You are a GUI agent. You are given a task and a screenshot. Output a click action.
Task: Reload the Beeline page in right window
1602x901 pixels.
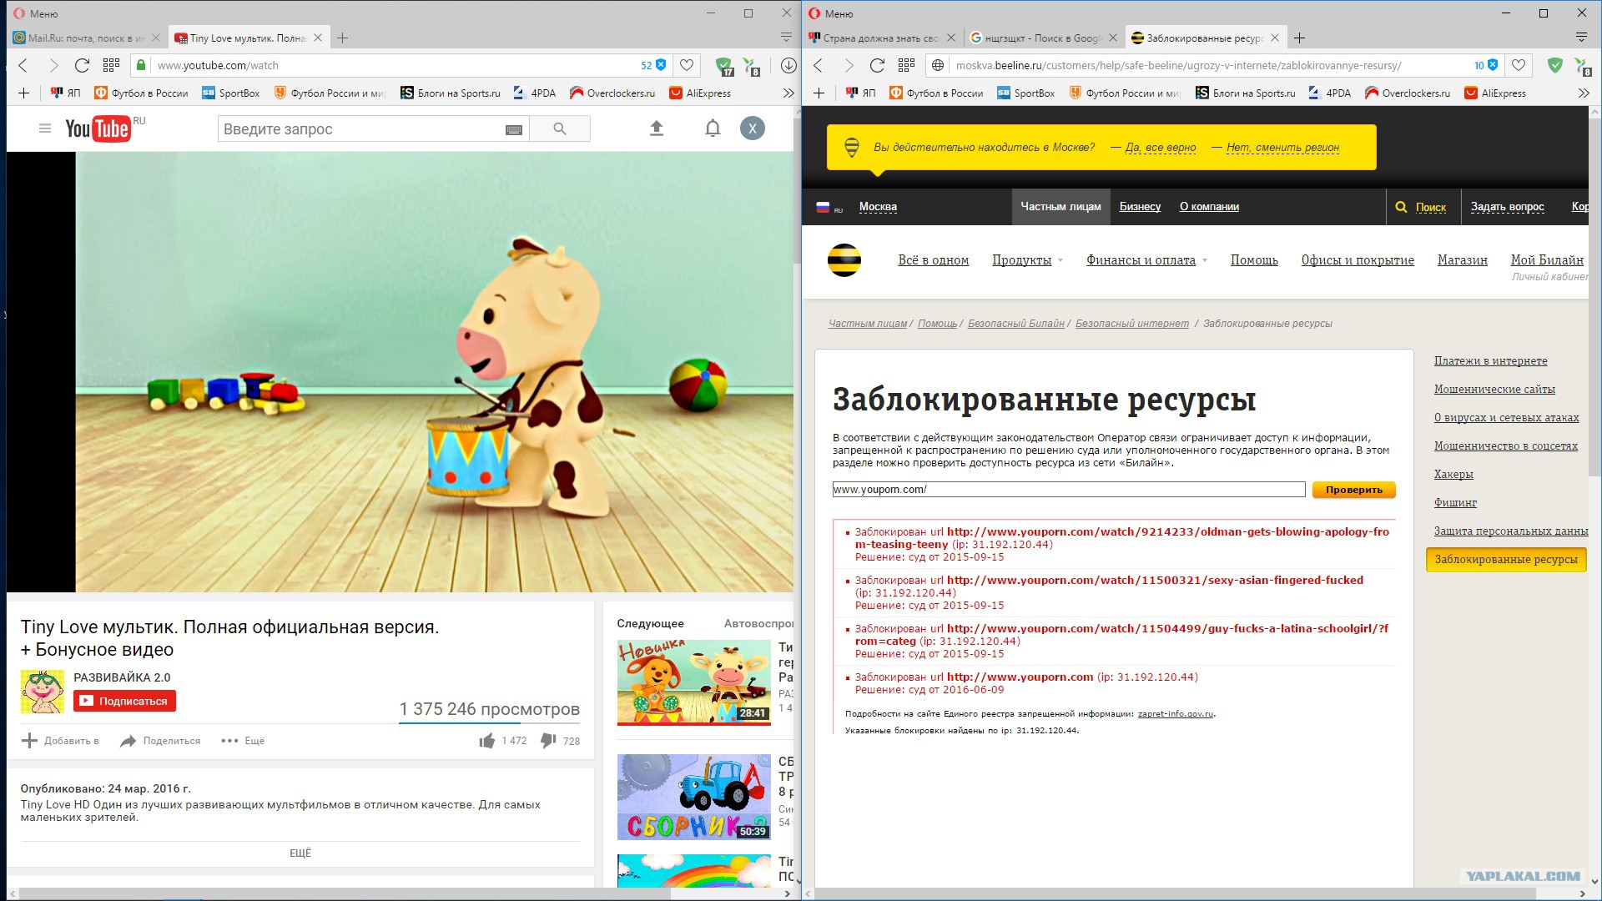(877, 65)
